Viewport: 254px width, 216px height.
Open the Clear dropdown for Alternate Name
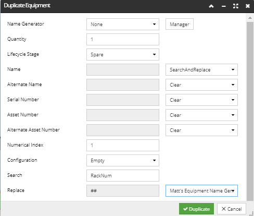click(201, 85)
